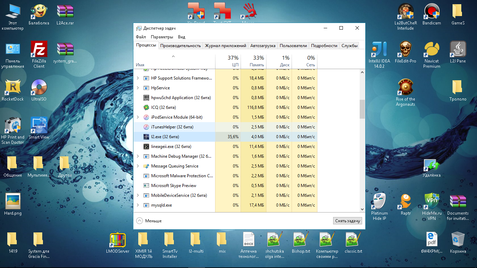Select the ICQ (32 бита) process
Viewport: 477px width, 268px height.
point(225,107)
